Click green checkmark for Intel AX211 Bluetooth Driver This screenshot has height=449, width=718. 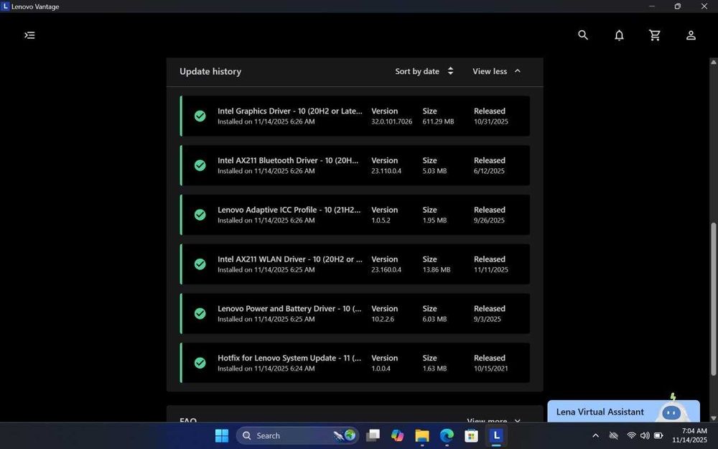click(200, 165)
